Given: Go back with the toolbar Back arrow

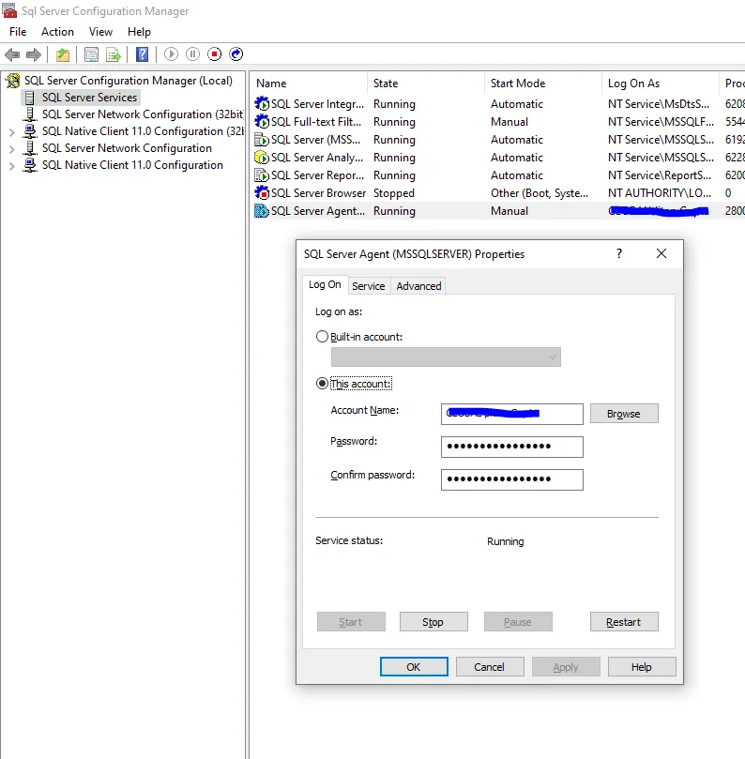Looking at the screenshot, I should [12, 54].
